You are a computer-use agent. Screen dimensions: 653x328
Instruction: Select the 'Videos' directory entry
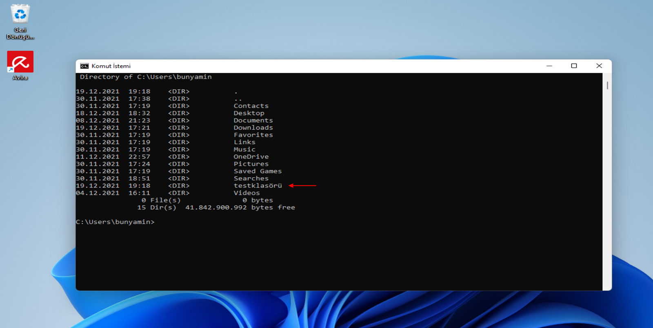[x=247, y=193]
